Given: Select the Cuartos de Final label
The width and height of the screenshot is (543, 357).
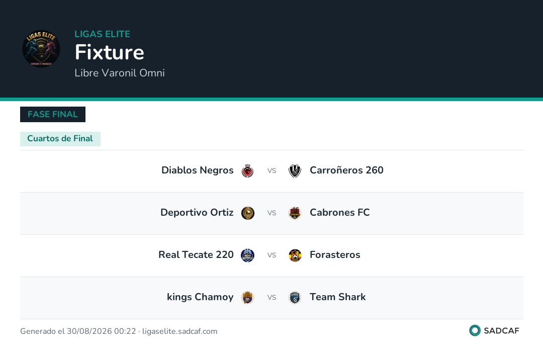Looking at the screenshot, I should coord(60,138).
